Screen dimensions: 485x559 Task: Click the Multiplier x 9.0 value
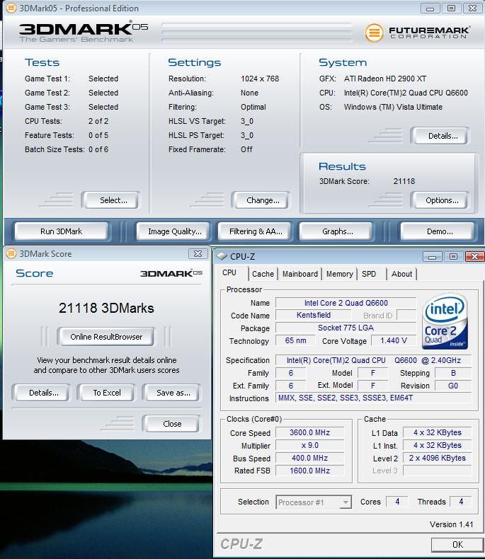point(309,445)
